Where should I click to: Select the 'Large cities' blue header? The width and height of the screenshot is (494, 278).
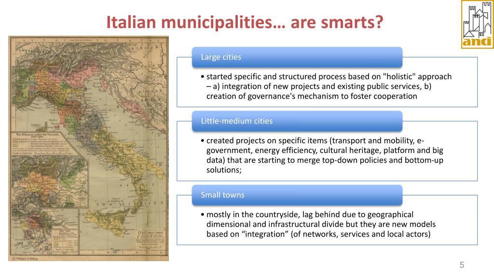(x=297, y=57)
